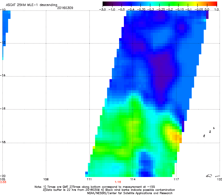The width and height of the screenshot is (222, 195).
Task: Click the -0.05 color scale label
Action: [199, 10]
